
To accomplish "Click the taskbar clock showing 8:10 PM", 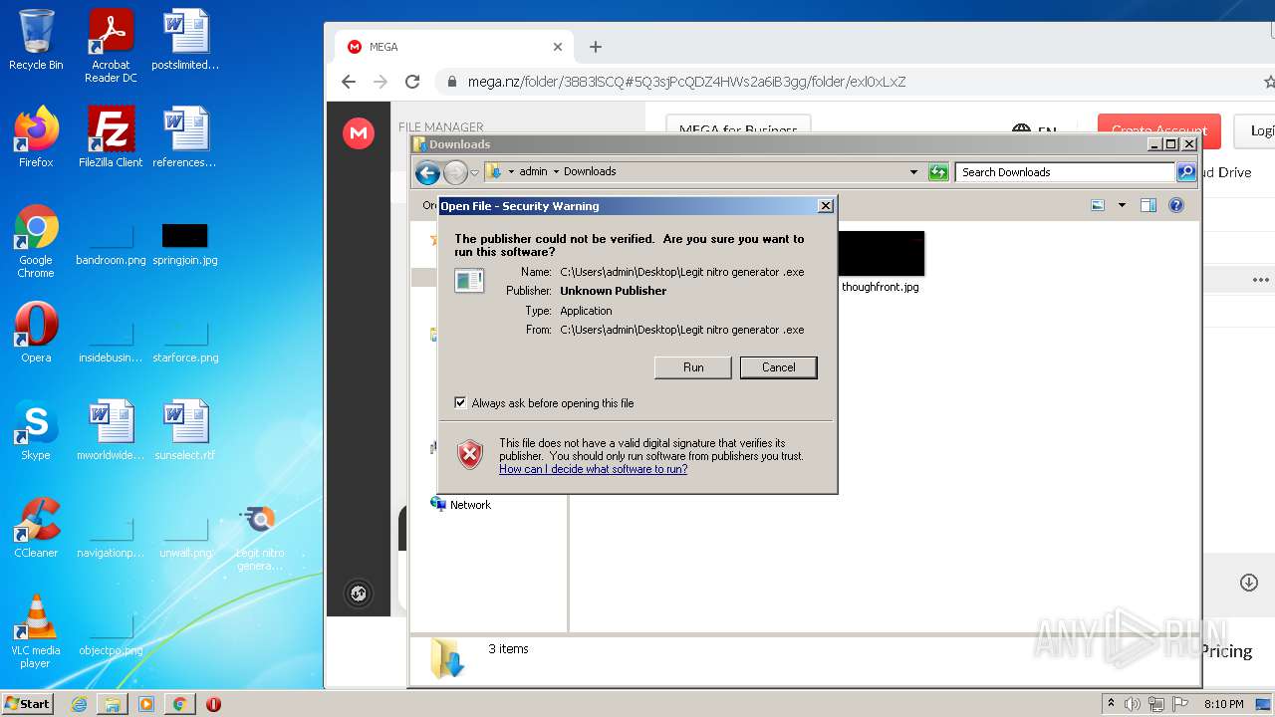I will coord(1223,704).
